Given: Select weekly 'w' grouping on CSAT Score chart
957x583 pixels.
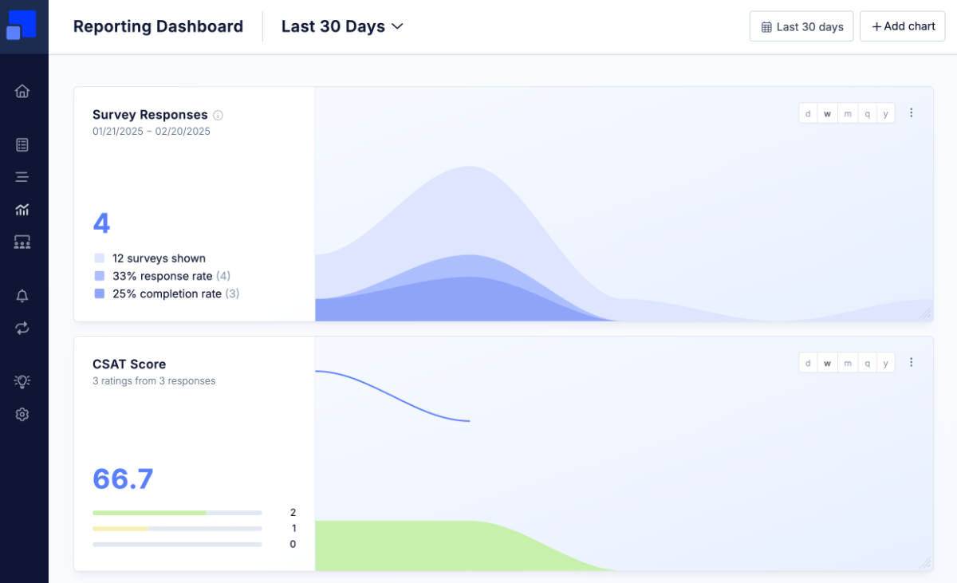Looking at the screenshot, I should [x=828, y=363].
